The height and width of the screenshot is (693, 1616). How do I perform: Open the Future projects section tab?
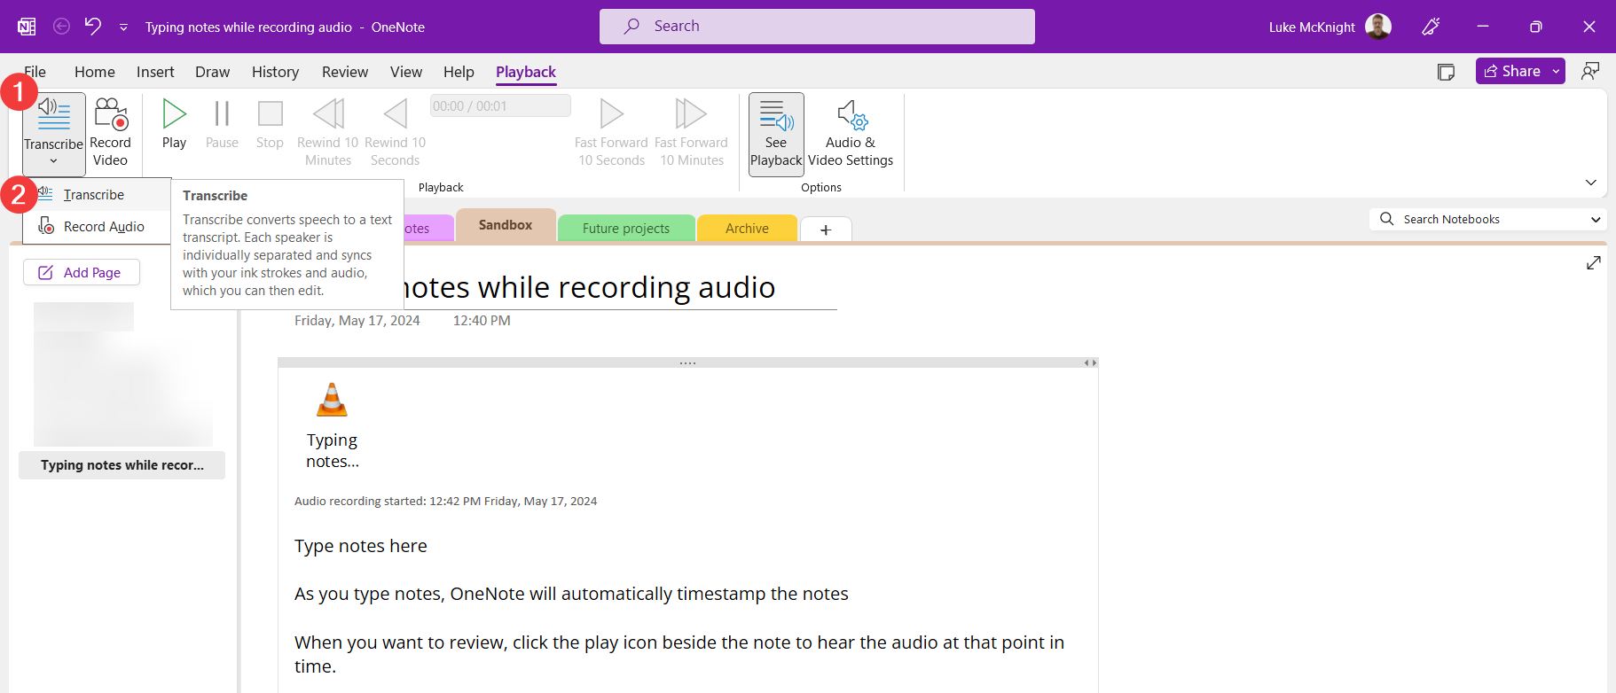point(626,228)
